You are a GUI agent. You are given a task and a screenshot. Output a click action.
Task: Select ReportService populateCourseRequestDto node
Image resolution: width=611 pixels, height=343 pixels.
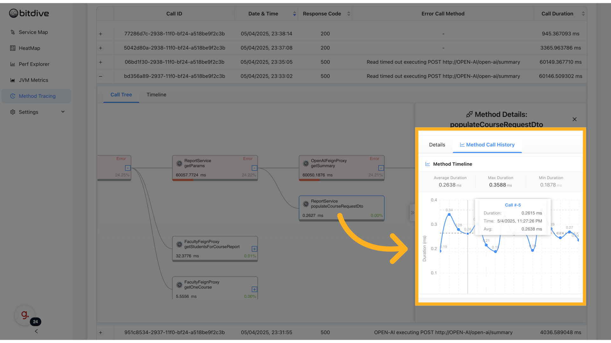pos(341,208)
